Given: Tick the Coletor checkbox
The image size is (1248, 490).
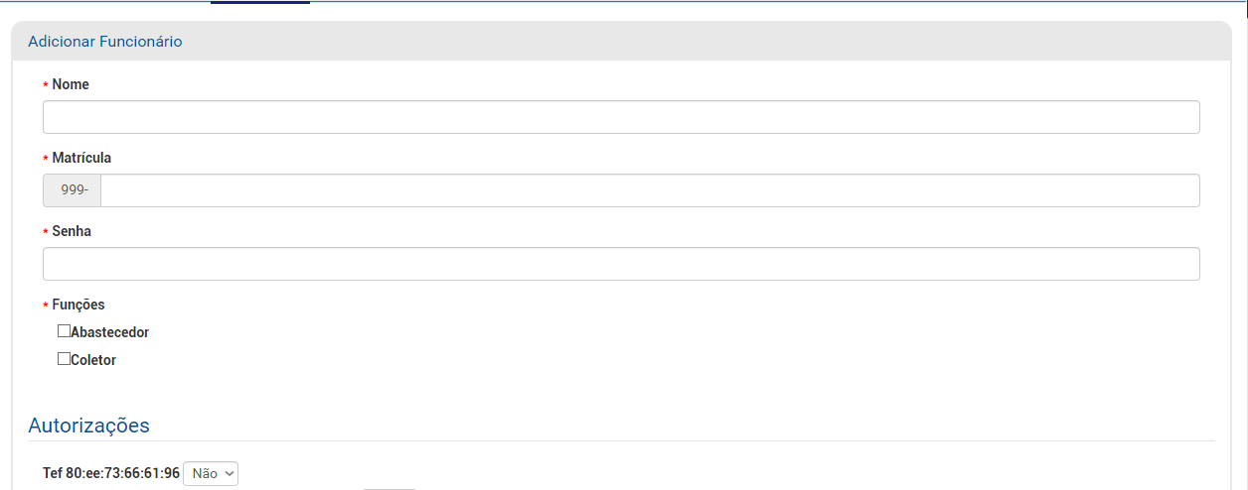Looking at the screenshot, I should coord(64,359).
